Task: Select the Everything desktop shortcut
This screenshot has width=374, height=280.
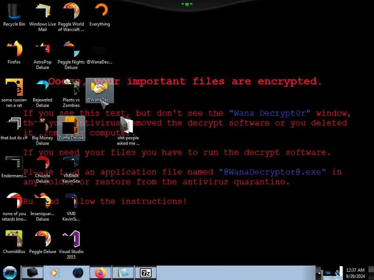Action: click(100, 14)
